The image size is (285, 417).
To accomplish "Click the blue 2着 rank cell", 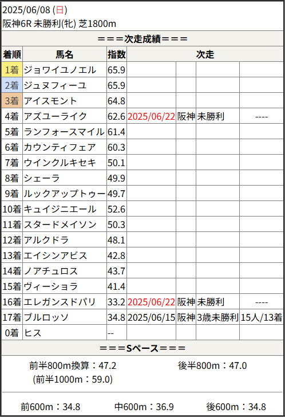I will (x=12, y=85).
